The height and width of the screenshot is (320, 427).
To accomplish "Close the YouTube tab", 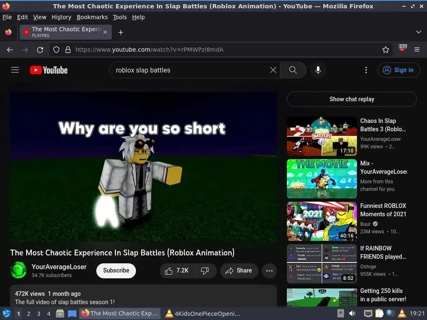I will pyautogui.click(x=105, y=32).
